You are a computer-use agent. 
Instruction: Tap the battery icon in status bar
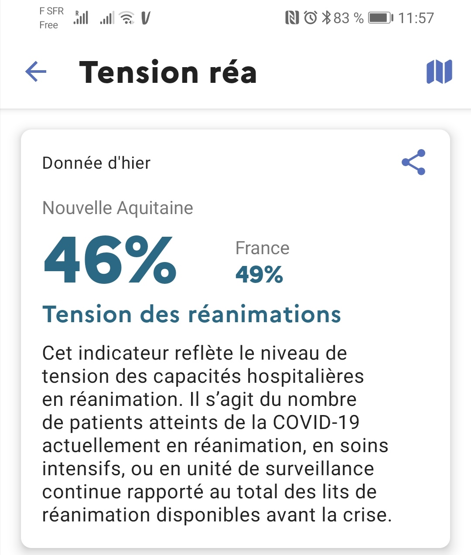tap(380, 18)
